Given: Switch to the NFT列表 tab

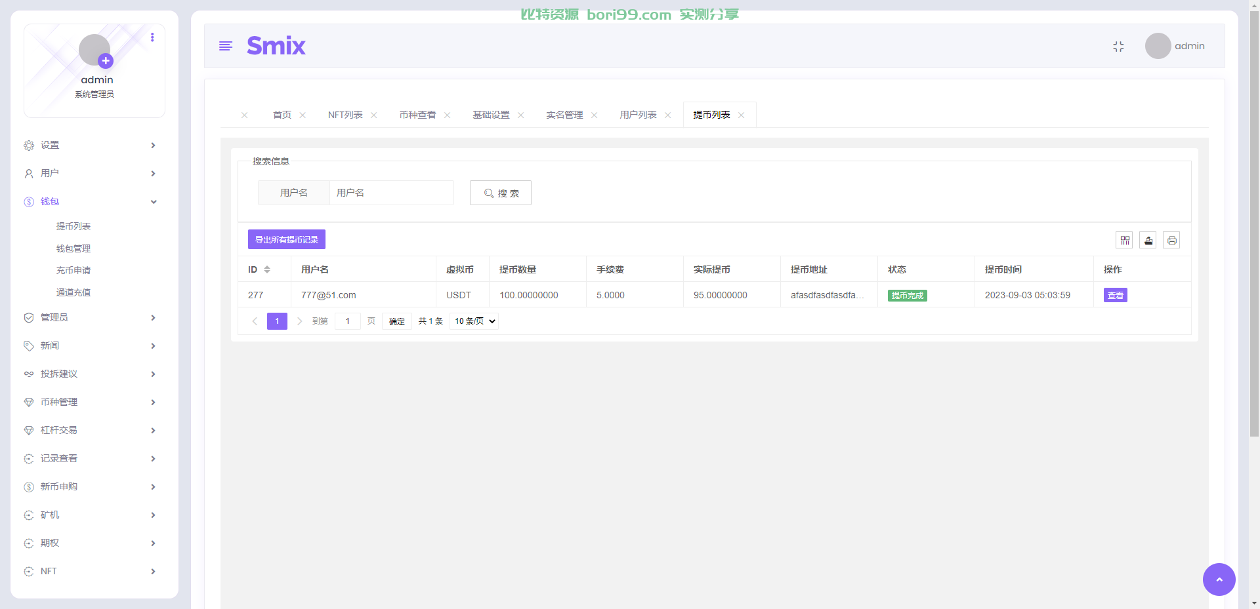Looking at the screenshot, I should (345, 115).
